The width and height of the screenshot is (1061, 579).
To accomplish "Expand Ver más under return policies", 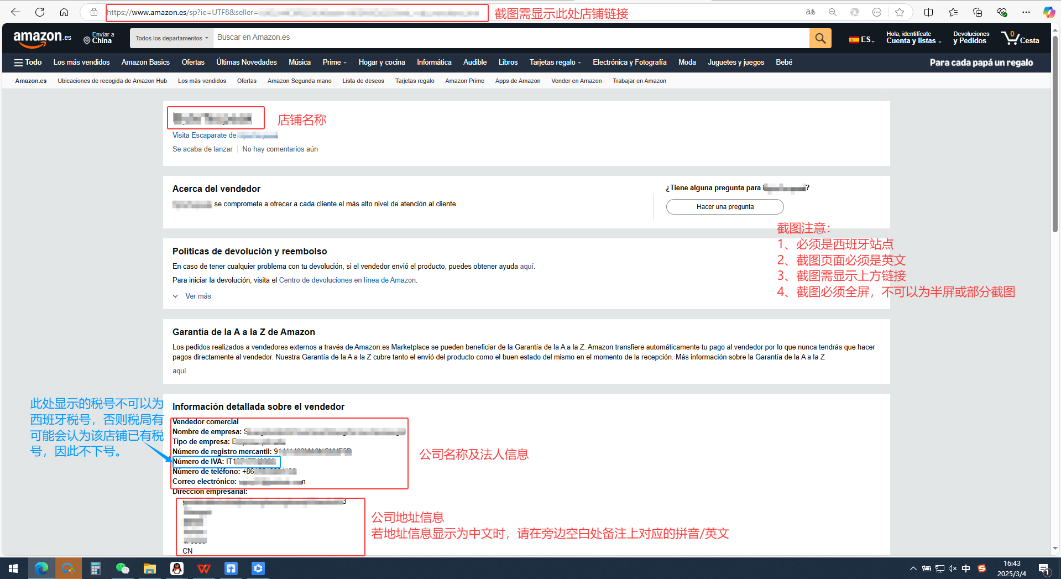I will pyautogui.click(x=197, y=296).
